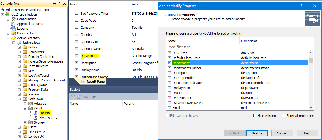The height and width of the screenshot is (140, 322).
Task: Click the Domain Controllers OU icon
Action: (25, 57)
